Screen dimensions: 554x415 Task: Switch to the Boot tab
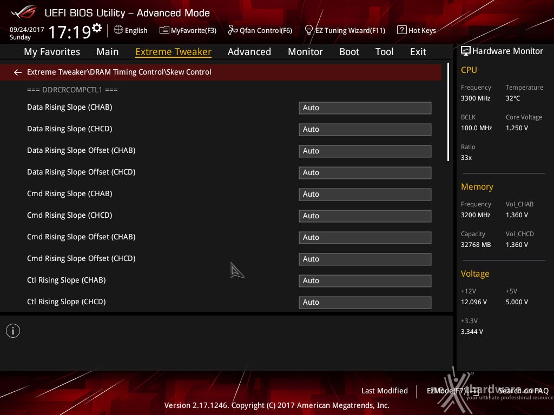pyautogui.click(x=349, y=52)
